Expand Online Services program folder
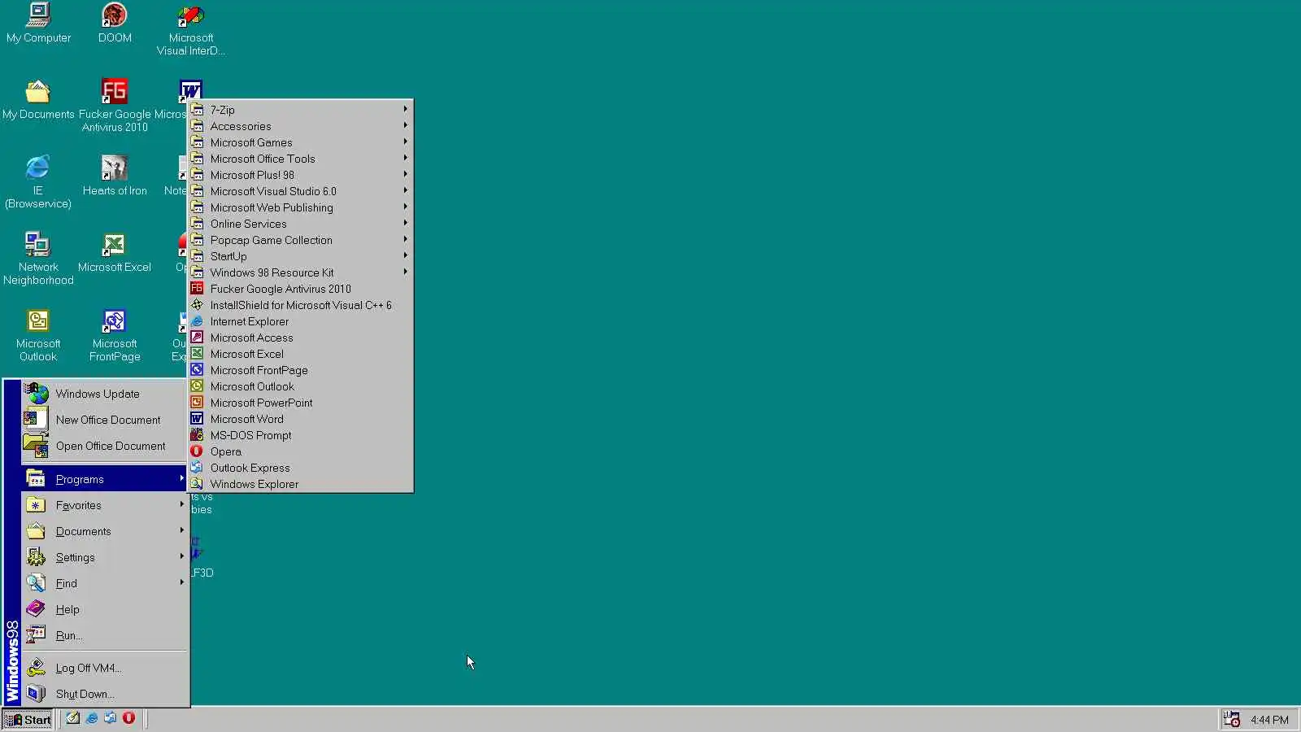This screenshot has height=732, width=1301. 300,224
